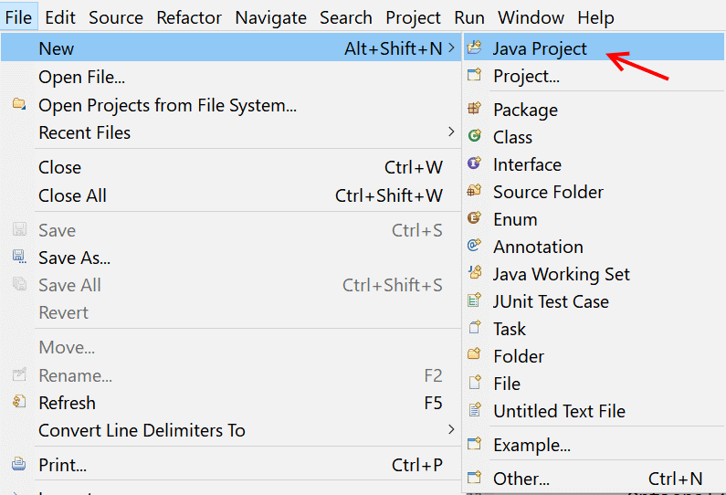726x495 pixels.
Task: Open the Edit menu
Action: [x=60, y=17]
